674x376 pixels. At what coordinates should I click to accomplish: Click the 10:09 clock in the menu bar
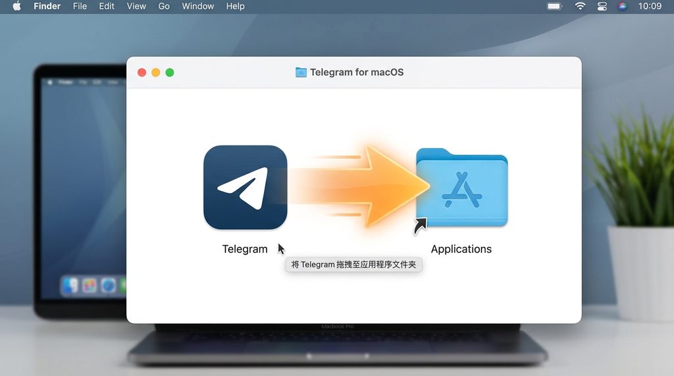650,6
